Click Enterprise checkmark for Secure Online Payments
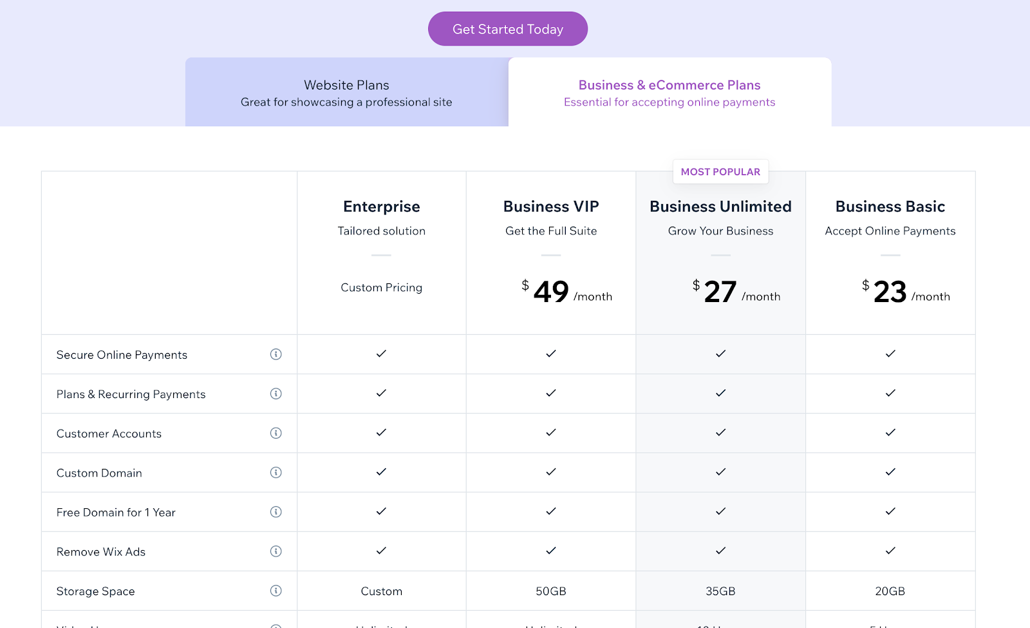This screenshot has height=628, width=1030. pos(381,354)
